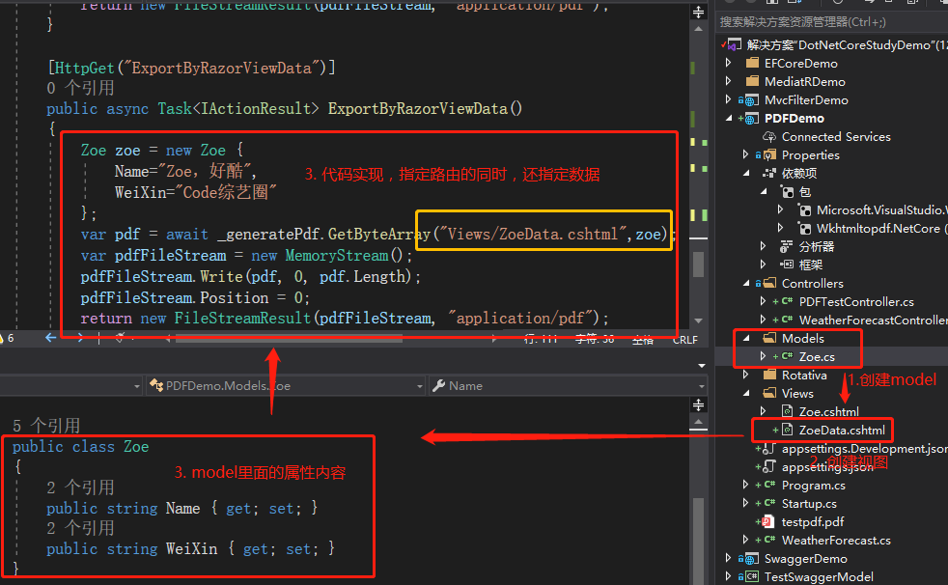Click the Microsoft.VisualStudio package entry
This screenshot has width=948, height=585.
click(881, 209)
